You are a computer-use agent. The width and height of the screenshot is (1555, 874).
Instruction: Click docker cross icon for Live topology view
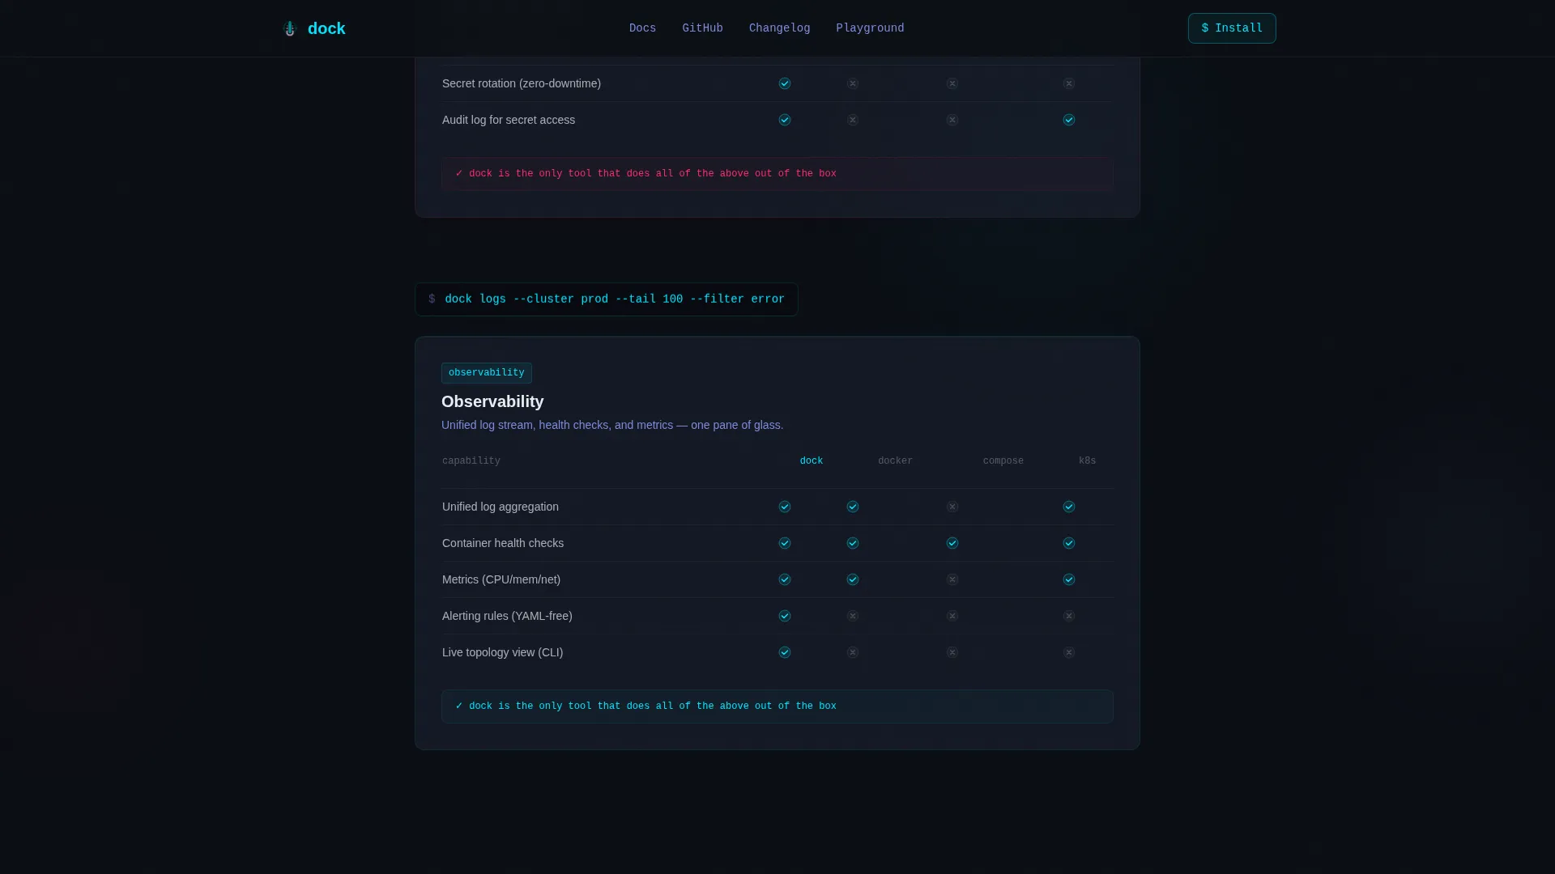pos(853,652)
